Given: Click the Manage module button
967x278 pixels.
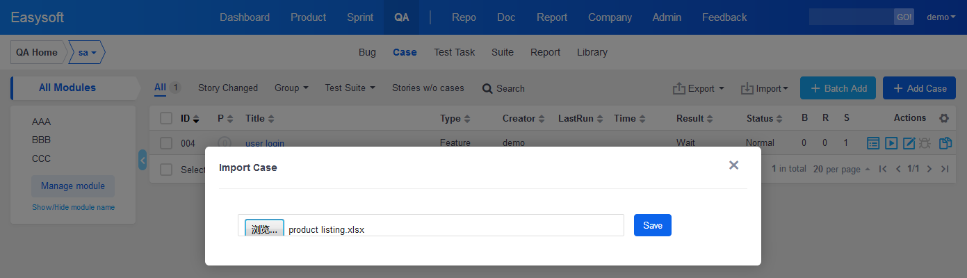Looking at the screenshot, I should click(x=73, y=186).
